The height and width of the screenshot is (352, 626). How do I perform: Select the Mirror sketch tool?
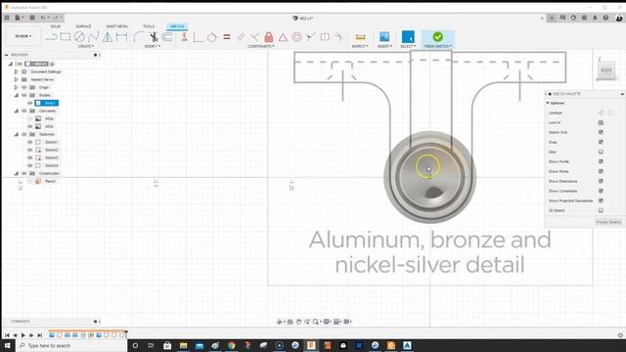[108, 37]
